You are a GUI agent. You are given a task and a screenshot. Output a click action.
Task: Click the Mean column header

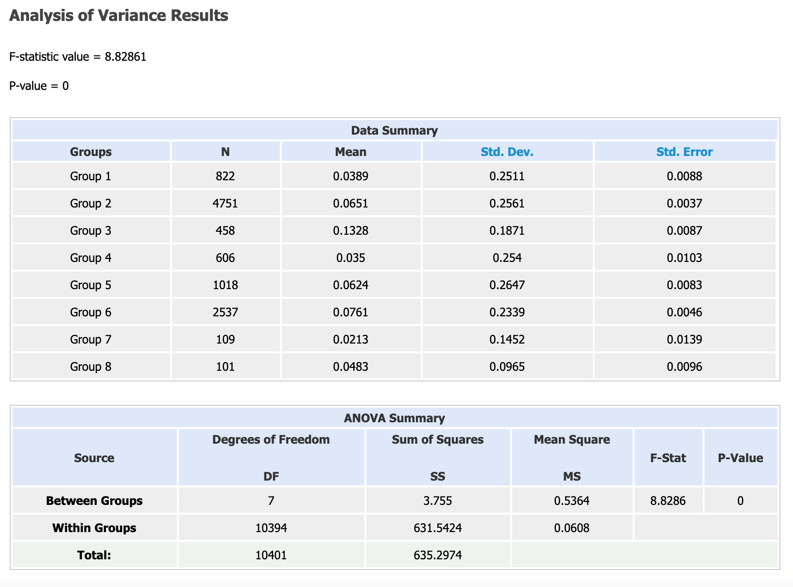coord(351,152)
